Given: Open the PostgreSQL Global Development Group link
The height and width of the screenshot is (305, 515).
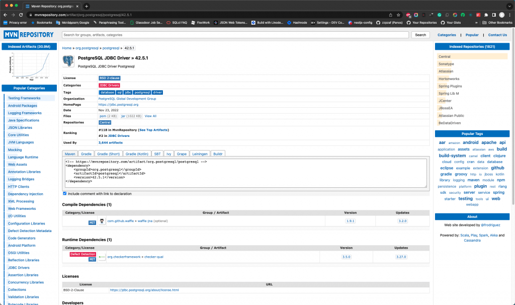Looking at the screenshot, I should 127,99.
